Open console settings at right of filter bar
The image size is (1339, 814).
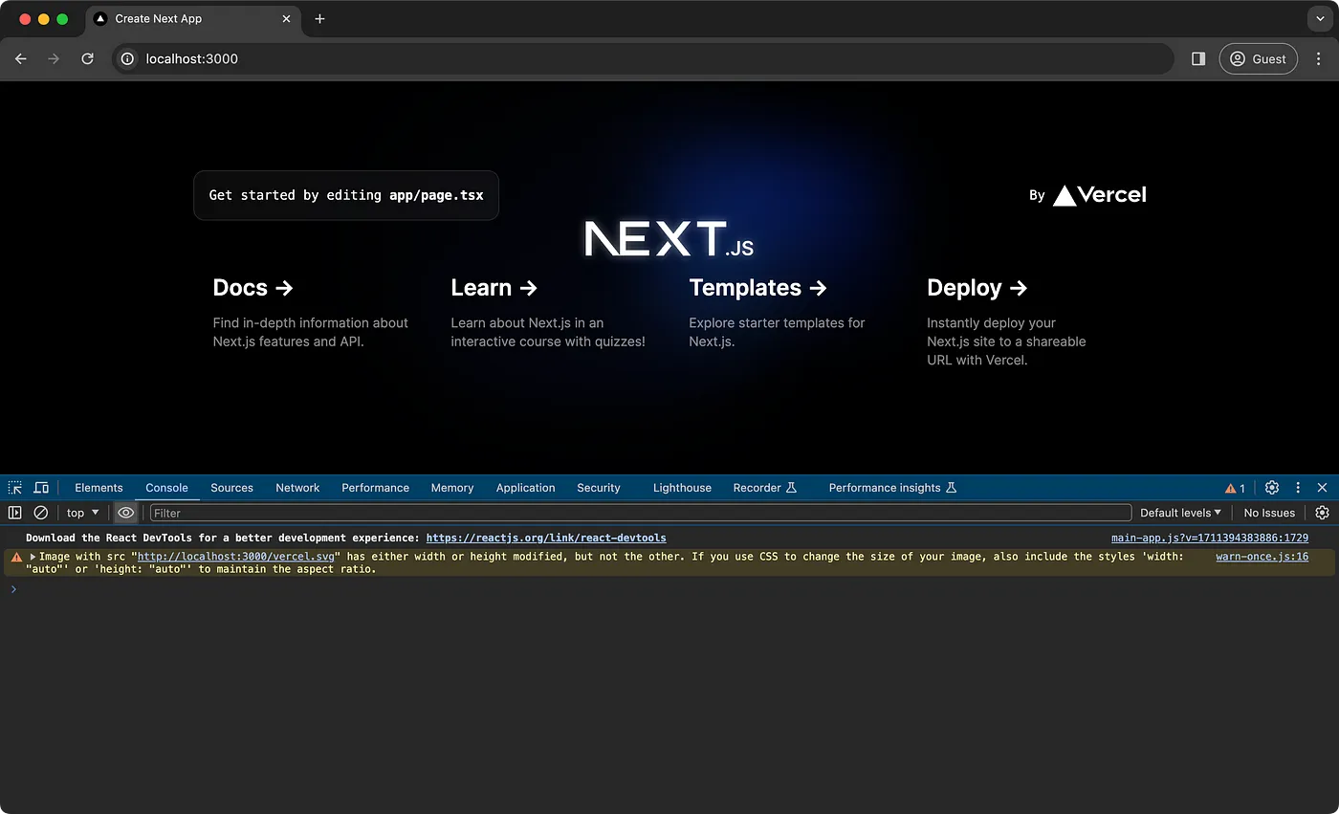coord(1323,513)
